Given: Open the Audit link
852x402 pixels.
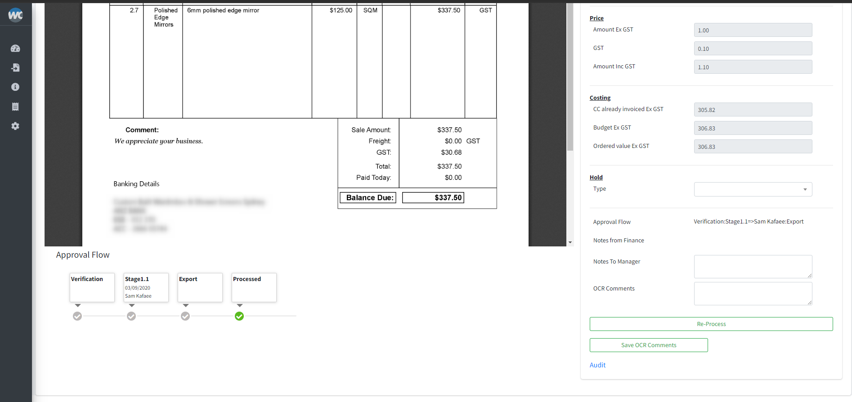Looking at the screenshot, I should [597, 365].
